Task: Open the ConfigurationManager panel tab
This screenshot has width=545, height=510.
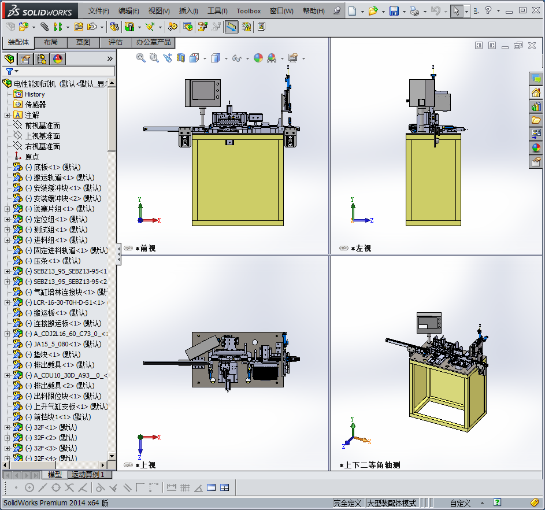Action: click(x=42, y=59)
